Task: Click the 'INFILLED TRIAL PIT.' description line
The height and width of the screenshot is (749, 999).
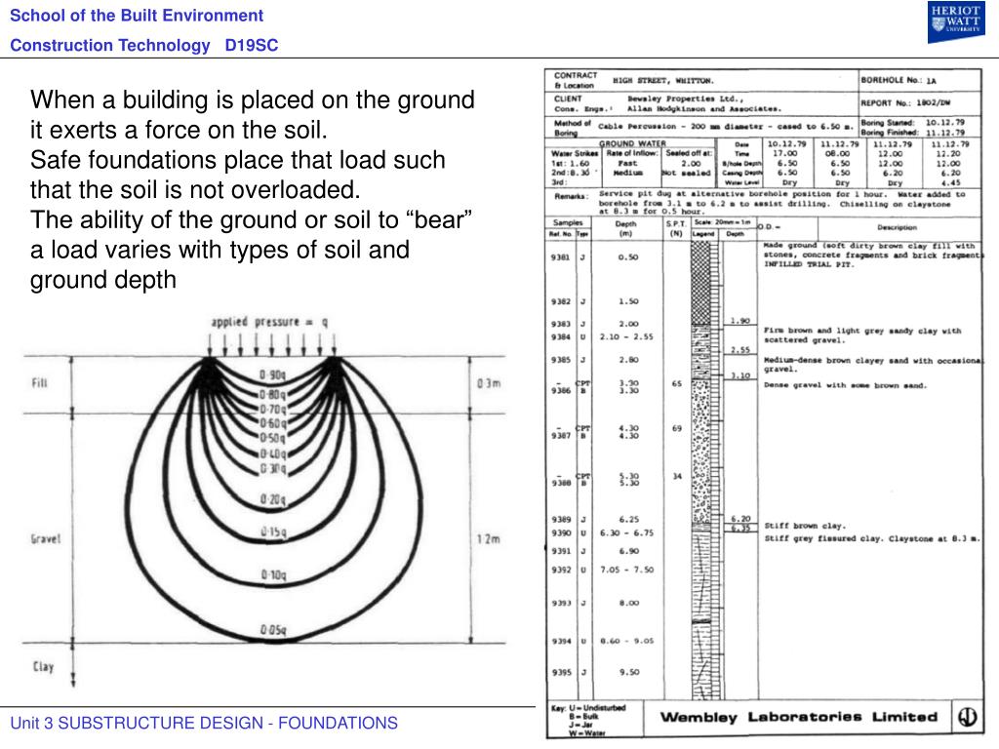Action: tap(809, 264)
